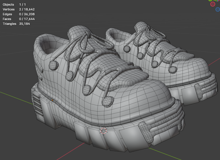Click the "Objects 1 / 1" statistics line
Screen dimensions: 220x160
tap(14, 5)
